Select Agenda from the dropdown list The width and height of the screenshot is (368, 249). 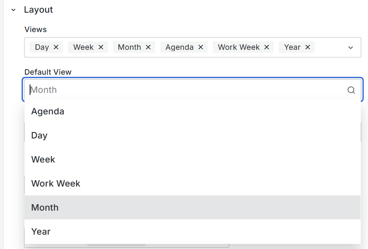(48, 111)
